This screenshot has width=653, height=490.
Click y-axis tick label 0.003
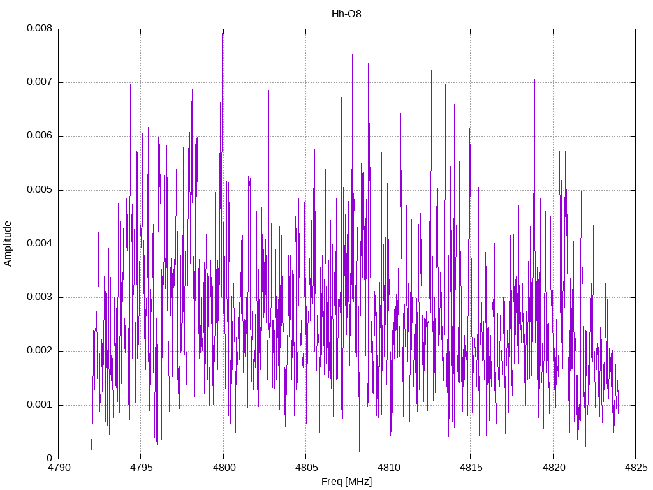(40, 297)
